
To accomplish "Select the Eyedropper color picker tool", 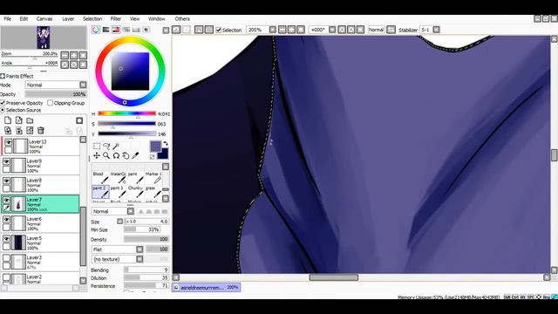I will click(x=135, y=155).
